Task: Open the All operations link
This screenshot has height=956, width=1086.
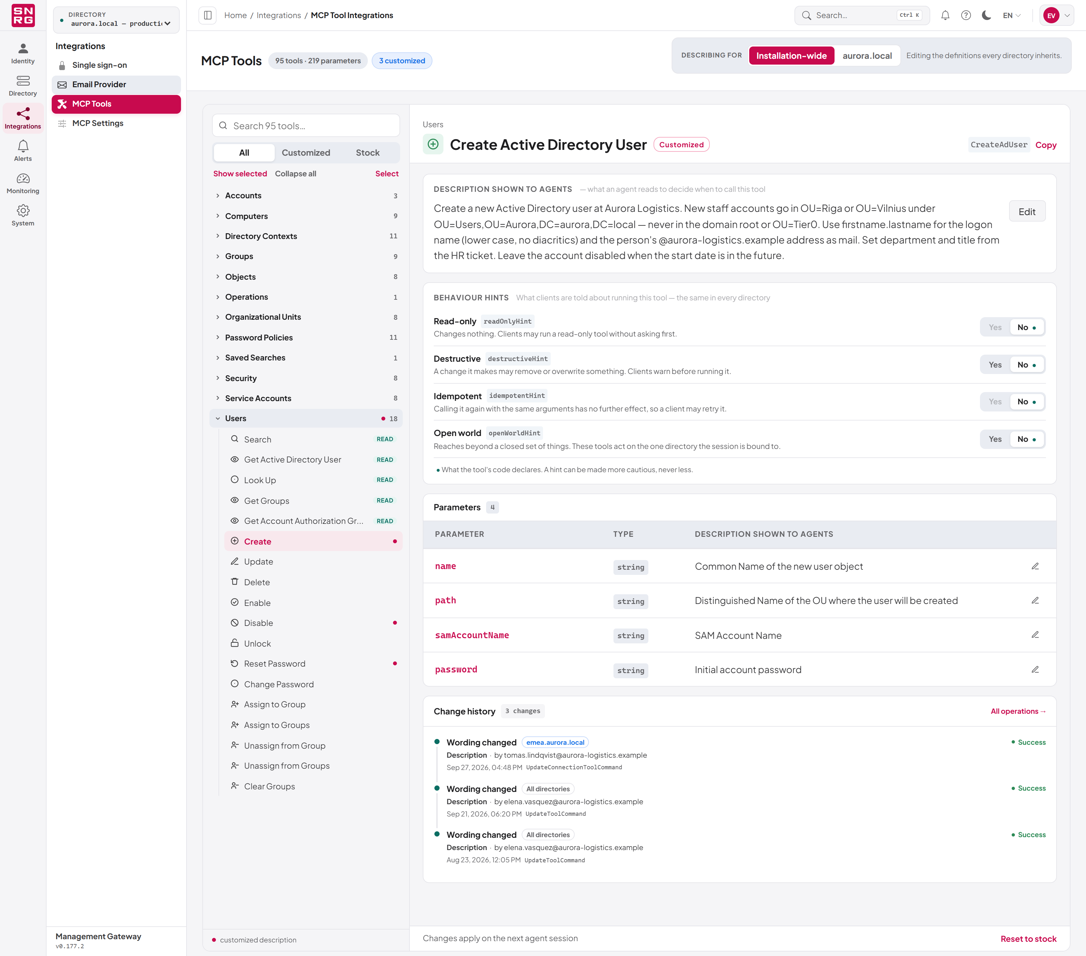Action: pos(1017,711)
